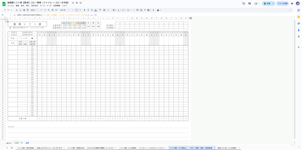Print the spreadsheet
Screen dimensions: 302x150
[24, 10]
